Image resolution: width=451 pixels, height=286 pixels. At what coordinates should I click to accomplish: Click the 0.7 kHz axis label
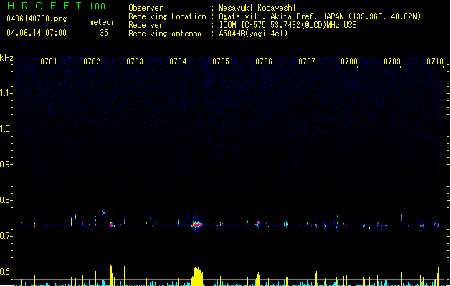coord(6,236)
